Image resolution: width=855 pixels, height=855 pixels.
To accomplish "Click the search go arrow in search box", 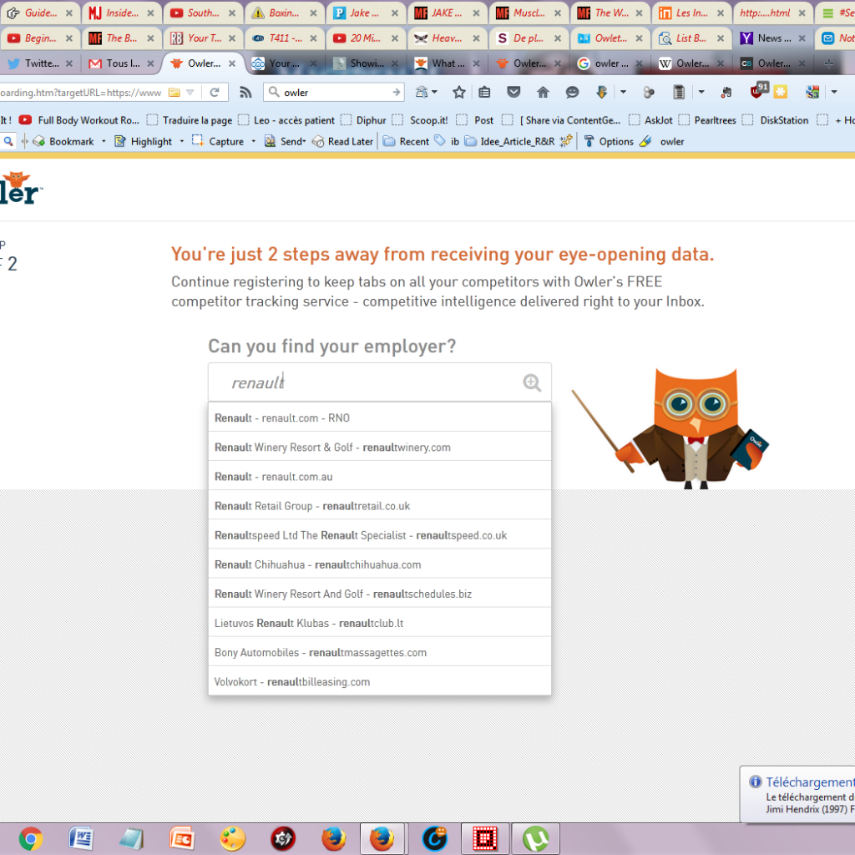I will pyautogui.click(x=397, y=92).
